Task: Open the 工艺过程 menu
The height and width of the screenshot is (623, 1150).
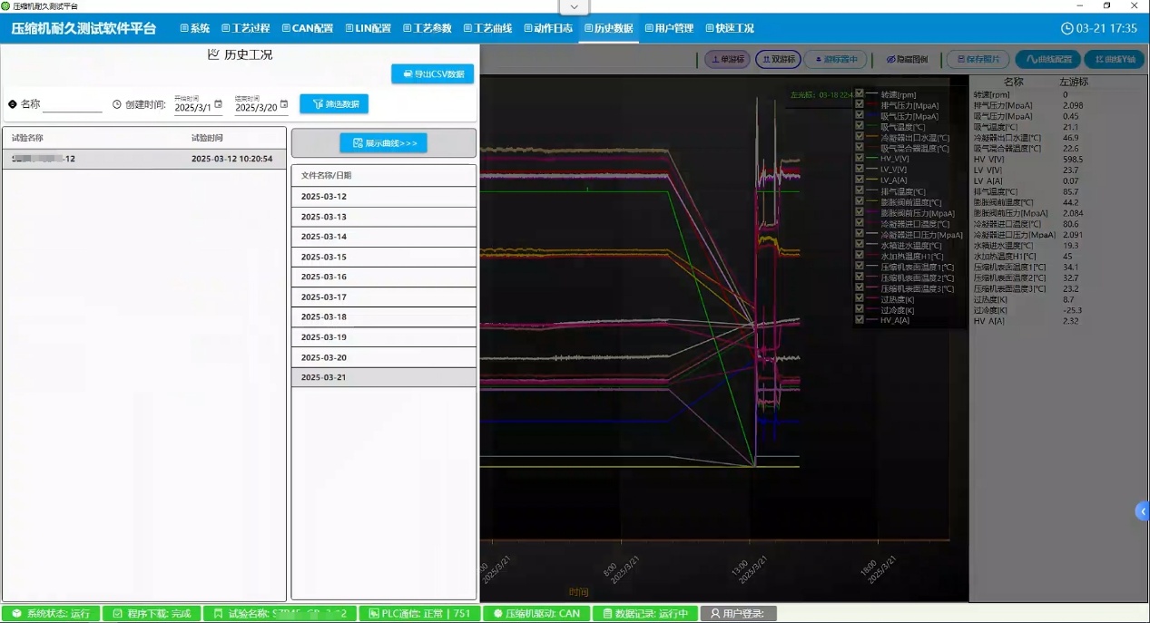Action: (x=245, y=28)
